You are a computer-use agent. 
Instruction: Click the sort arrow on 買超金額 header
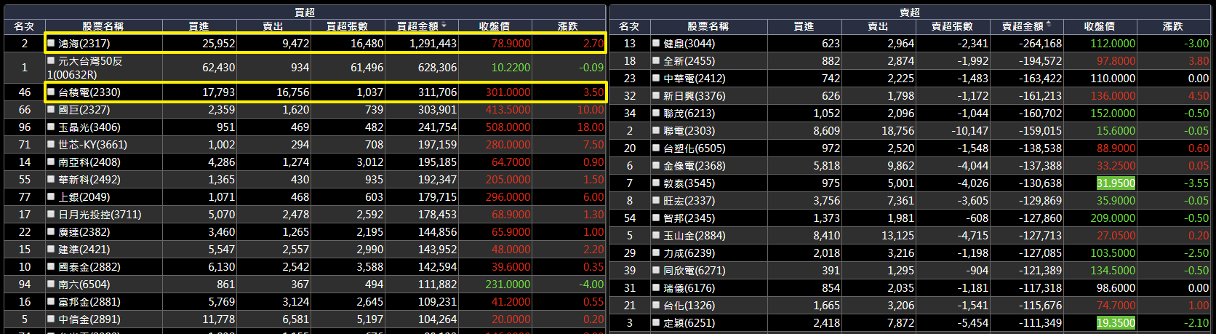444,25
